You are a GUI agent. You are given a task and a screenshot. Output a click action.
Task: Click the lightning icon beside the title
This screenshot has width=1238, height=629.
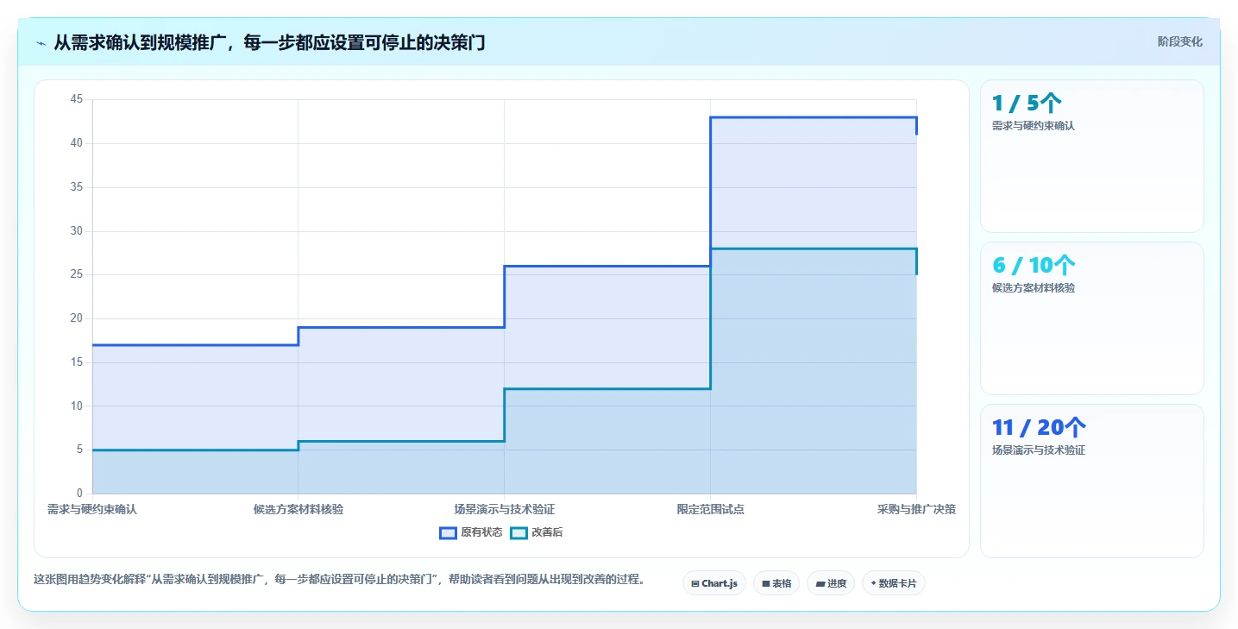(41, 43)
